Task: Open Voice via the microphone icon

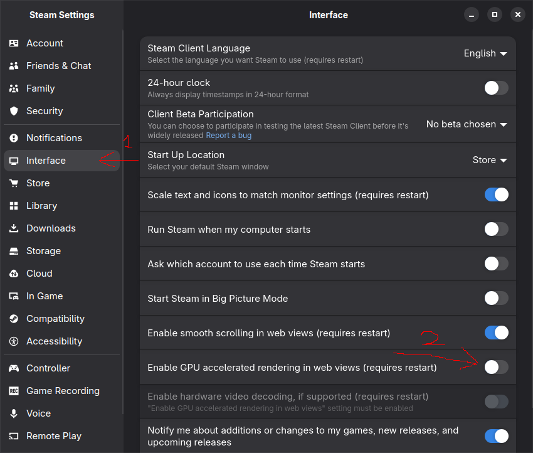Action: pyautogui.click(x=14, y=413)
